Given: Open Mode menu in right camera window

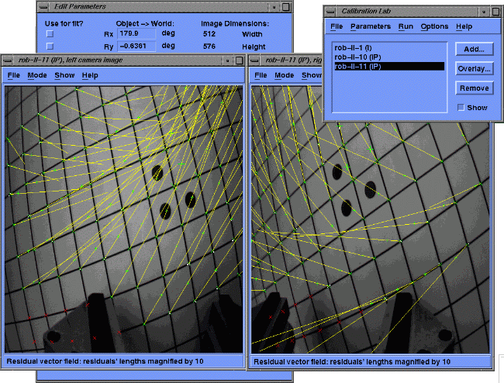Looking at the screenshot, I should pos(284,75).
